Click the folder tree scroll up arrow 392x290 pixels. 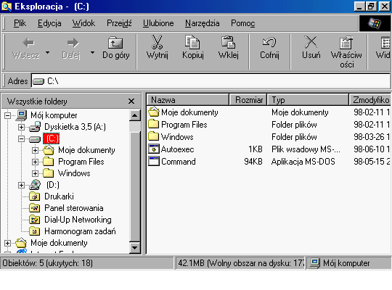click(x=135, y=115)
